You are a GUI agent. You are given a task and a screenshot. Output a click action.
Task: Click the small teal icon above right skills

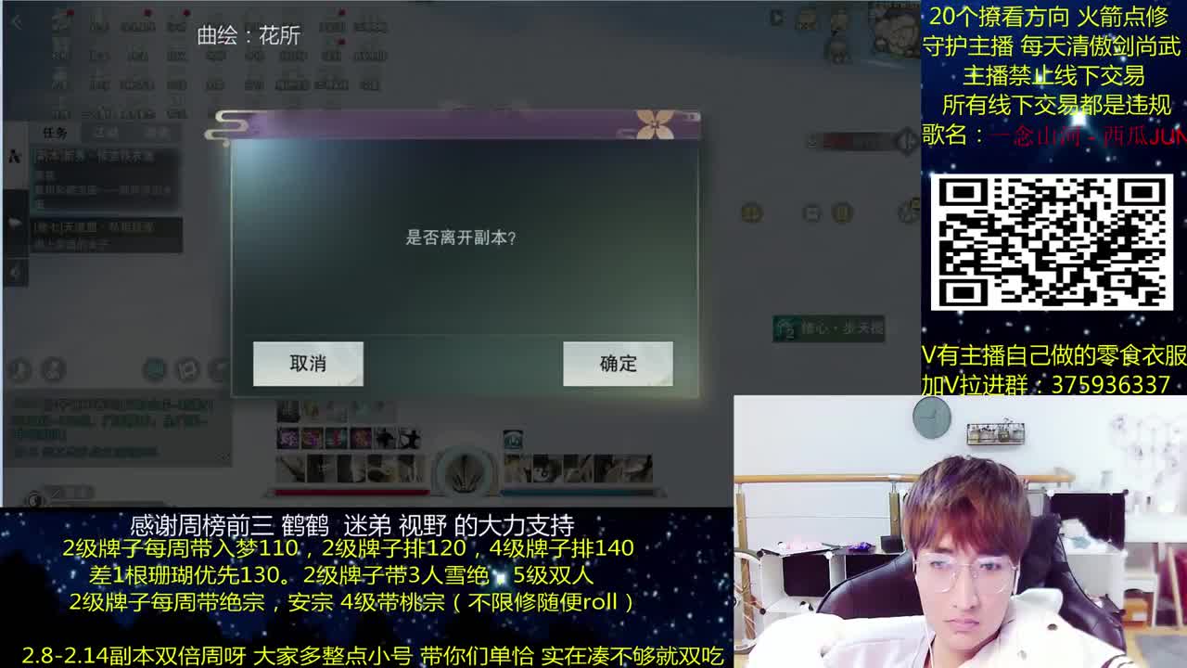[x=513, y=440]
